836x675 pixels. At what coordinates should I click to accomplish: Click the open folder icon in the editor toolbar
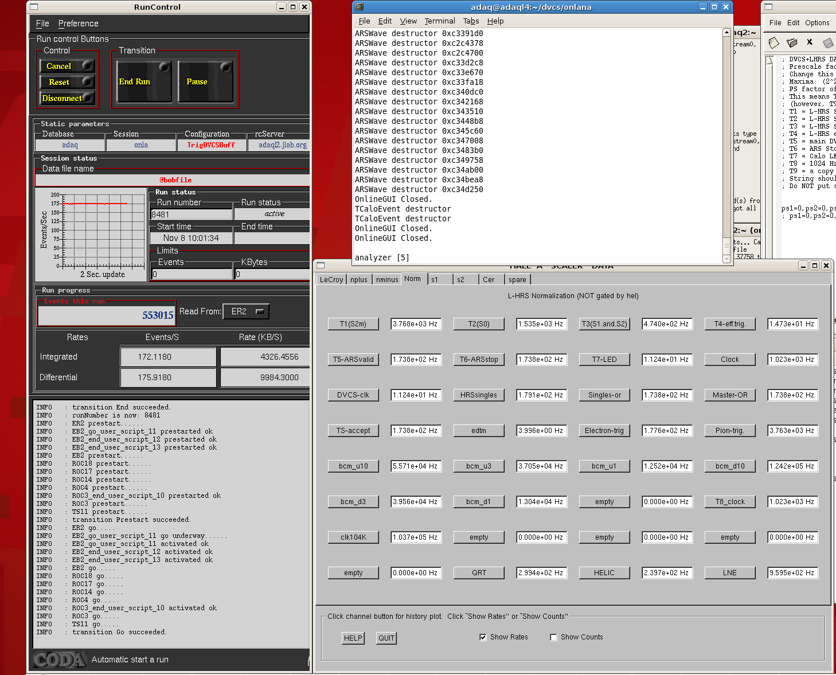pyautogui.click(x=792, y=42)
